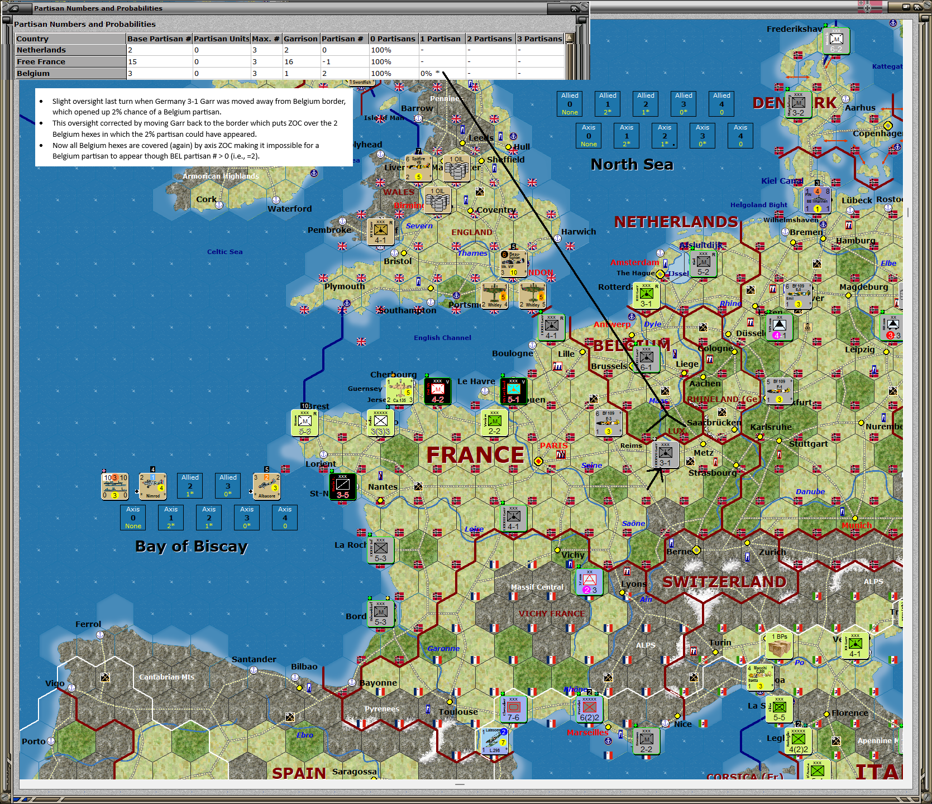Viewport: 932px width, 804px height.
Task: Select the 3-1 garrison near Metz
Action: point(665,454)
